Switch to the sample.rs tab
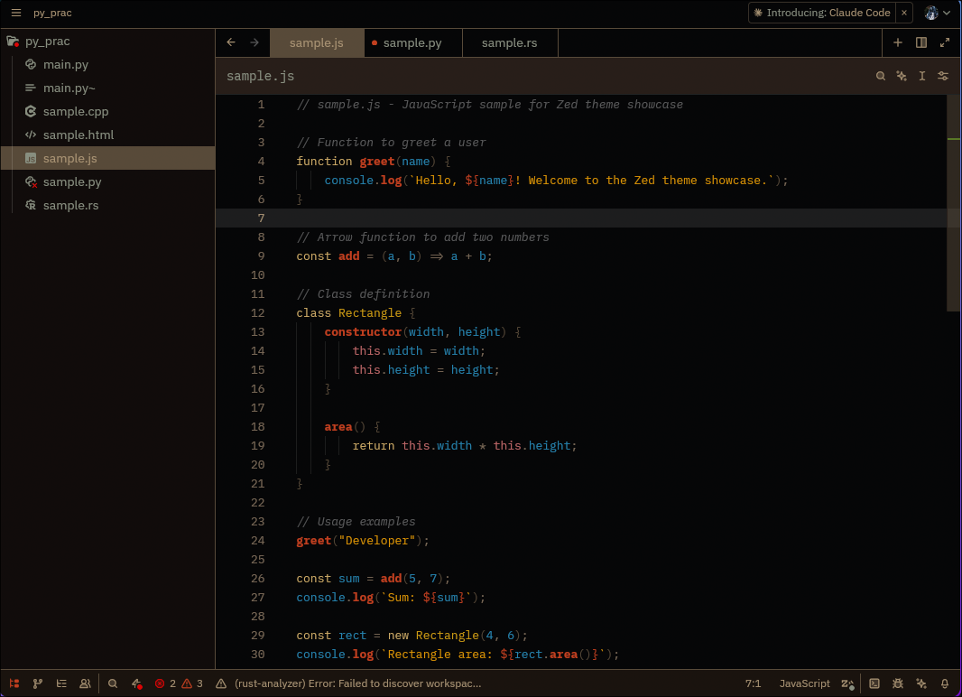This screenshot has width=962, height=697. (x=509, y=43)
